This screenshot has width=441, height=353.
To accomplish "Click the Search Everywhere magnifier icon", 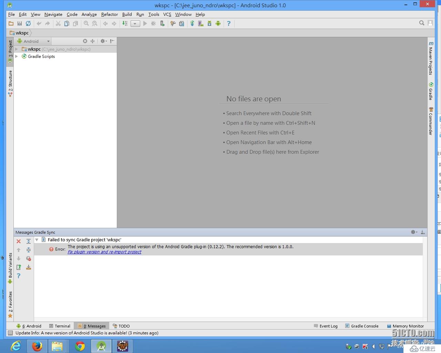I will click(x=422, y=23).
